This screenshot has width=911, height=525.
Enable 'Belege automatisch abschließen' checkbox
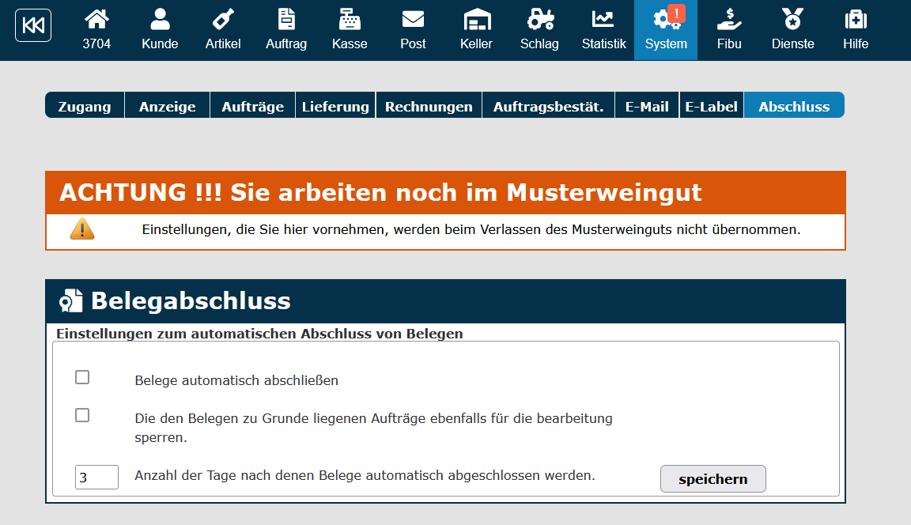click(82, 378)
